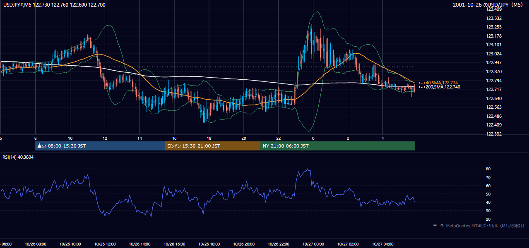Click RSI scale value 70
This screenshot has width=529, height=248.
(x=488, y=177)
